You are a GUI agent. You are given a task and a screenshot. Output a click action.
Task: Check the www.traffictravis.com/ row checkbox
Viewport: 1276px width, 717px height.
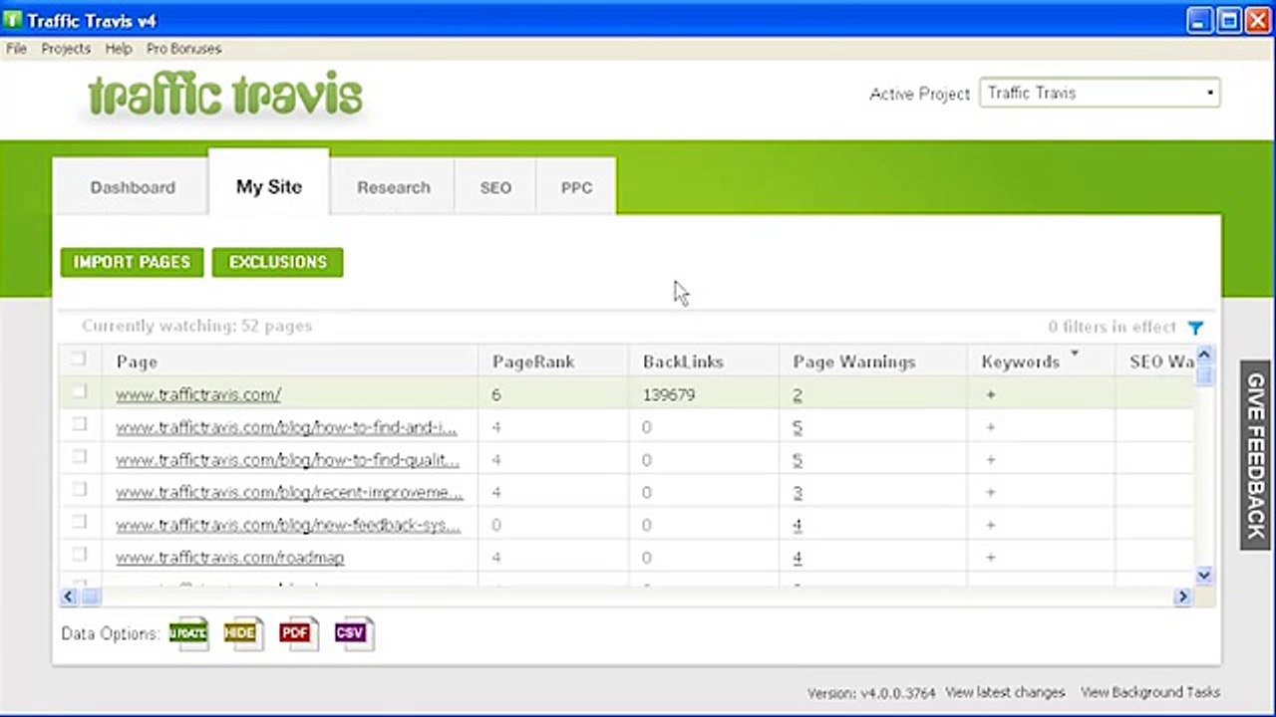(x=79, y=391)
